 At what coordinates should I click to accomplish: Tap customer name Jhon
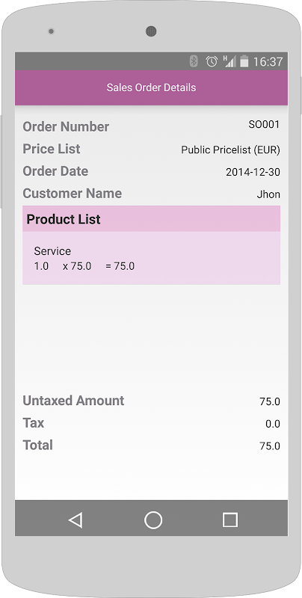click(x=268, y=194)
